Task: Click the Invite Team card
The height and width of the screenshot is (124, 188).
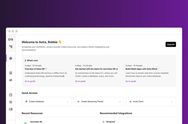Action: pos(151,102)
